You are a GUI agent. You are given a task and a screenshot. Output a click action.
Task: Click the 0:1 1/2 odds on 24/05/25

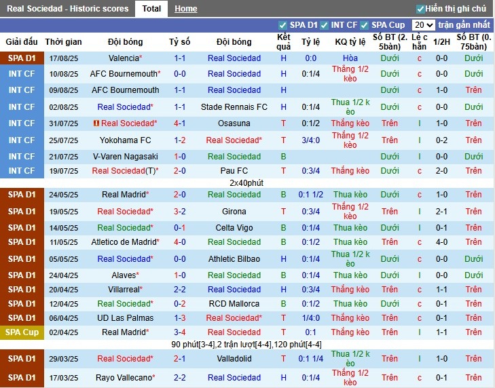point(310,195)
